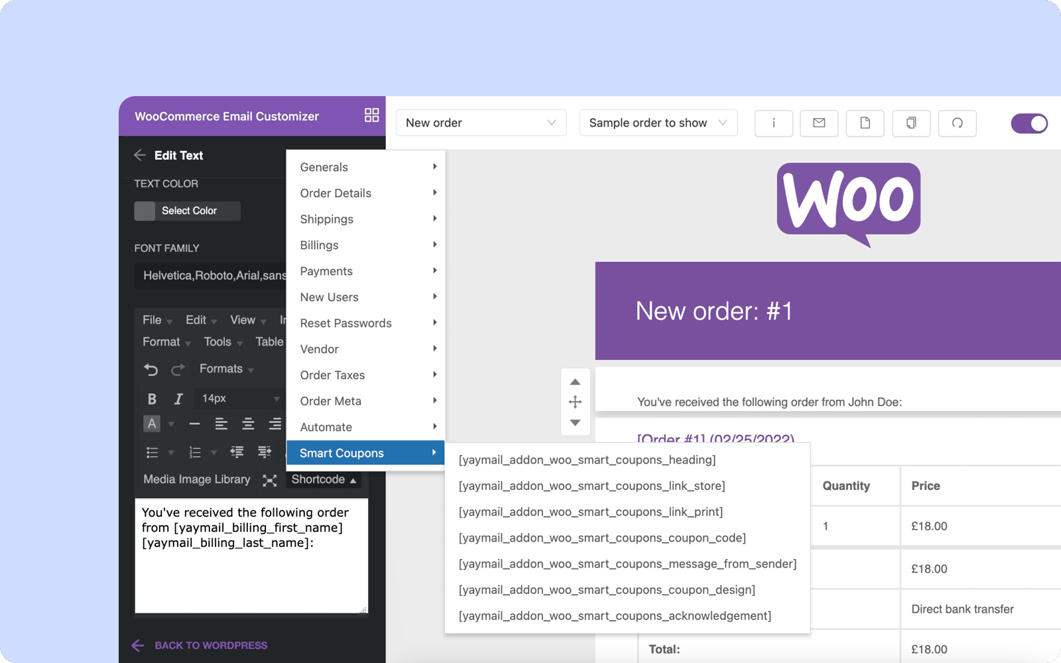Click the reset template circular arrow
The width and height of the screenshot is (1061, 663).
[x=957, y=123]
